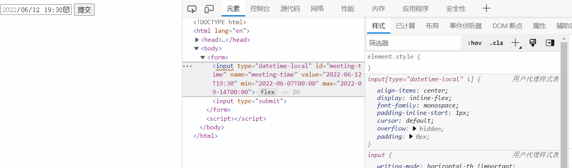The height and width of the screenshot is (168, 572).
Task: Open the 性能 tab
Action: 347,9
